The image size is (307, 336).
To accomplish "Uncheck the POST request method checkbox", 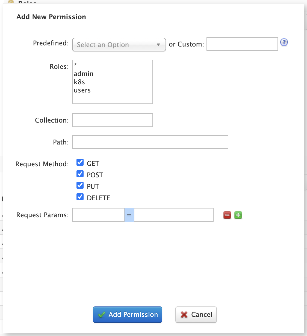I will (80, 174).
